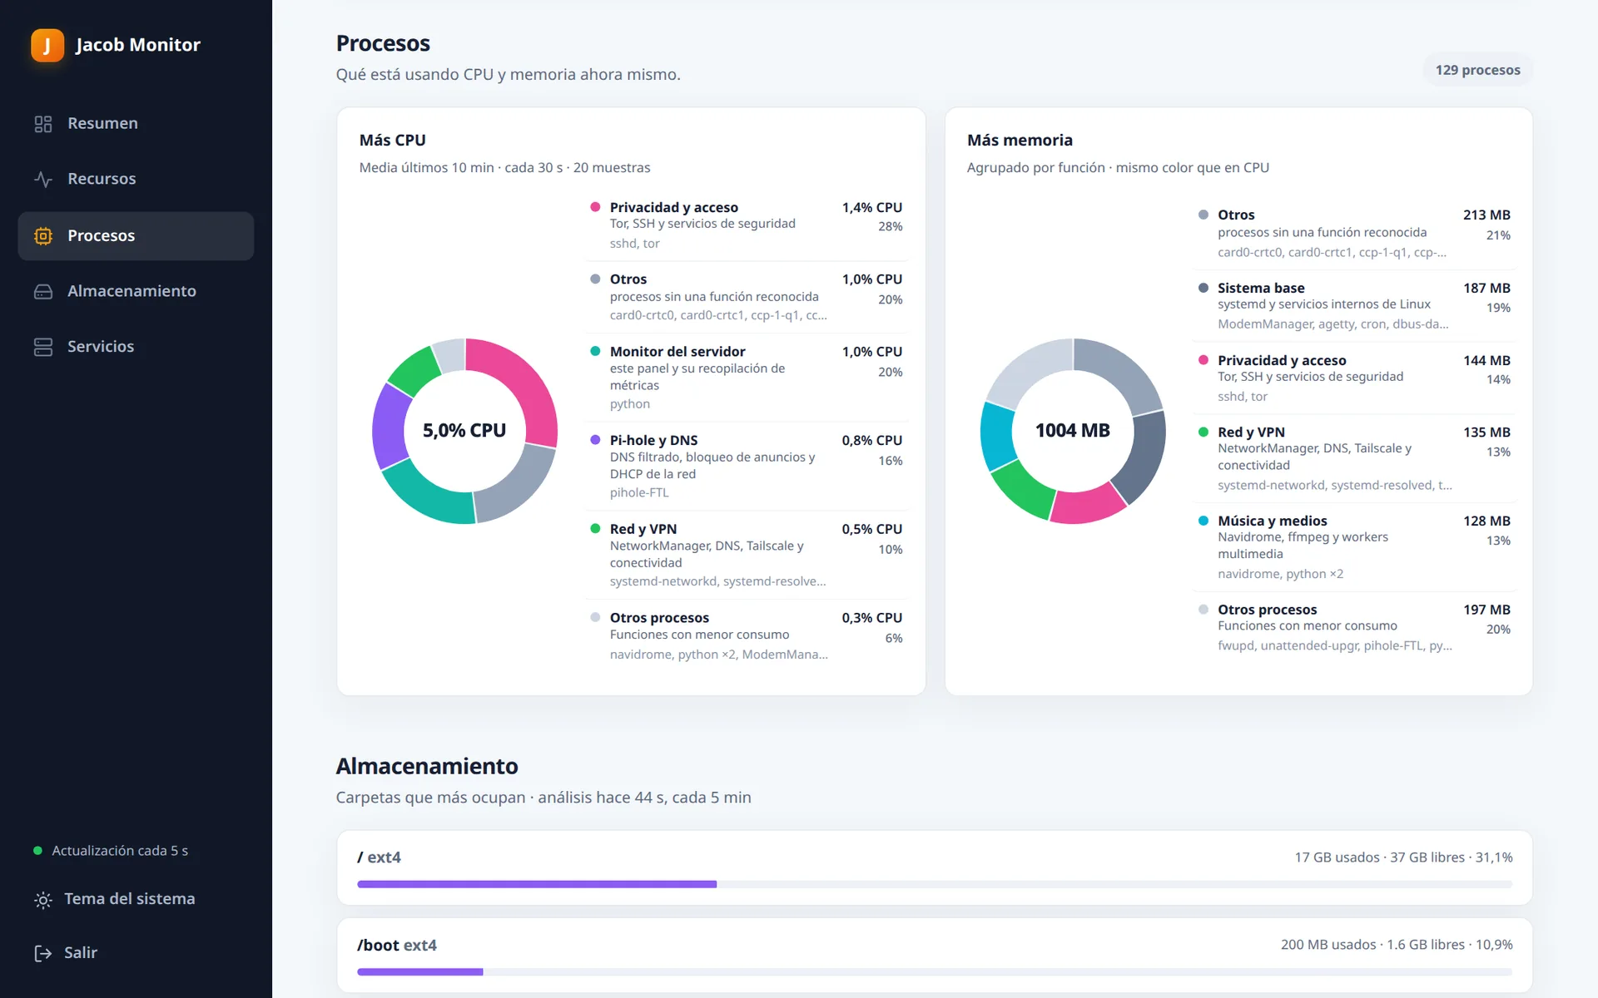Select the Música y medios 128 MB row

click(1354, 546)
